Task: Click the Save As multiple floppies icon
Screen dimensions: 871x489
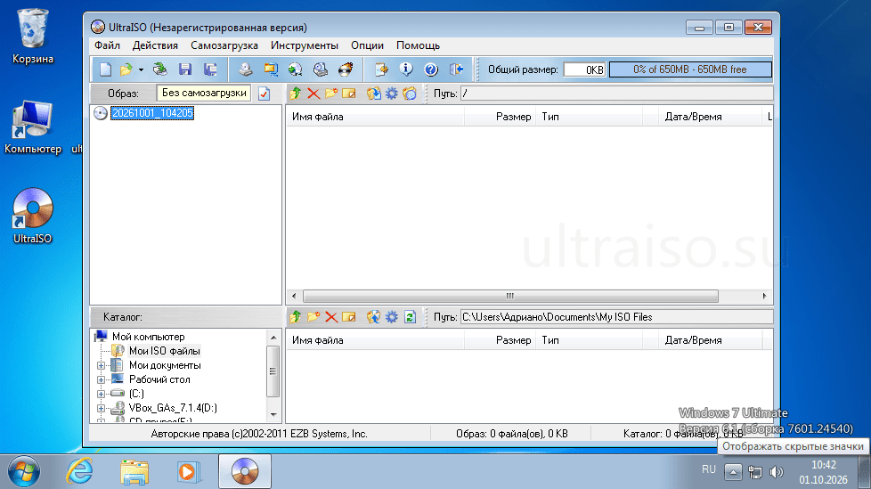Action: tap(210, 69)
